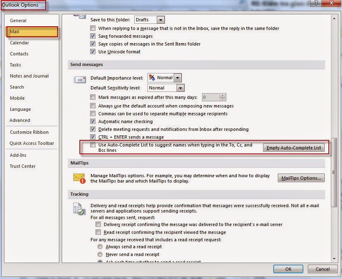Open Customize Ribbon settings
The width and height of the screenshot is (342, 279).
tap(32, 132)
